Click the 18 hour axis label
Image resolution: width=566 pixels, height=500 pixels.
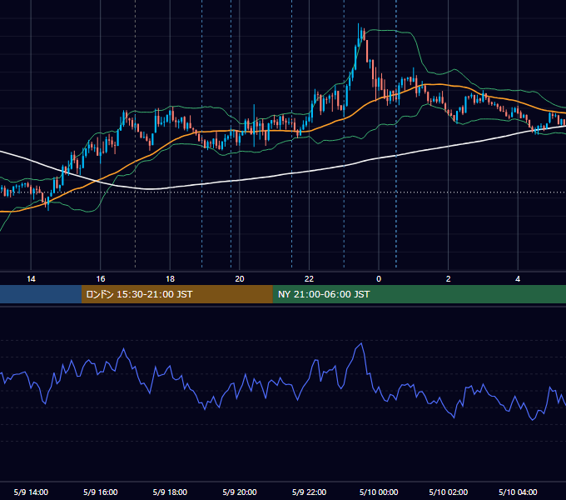(x=170, y=279)
